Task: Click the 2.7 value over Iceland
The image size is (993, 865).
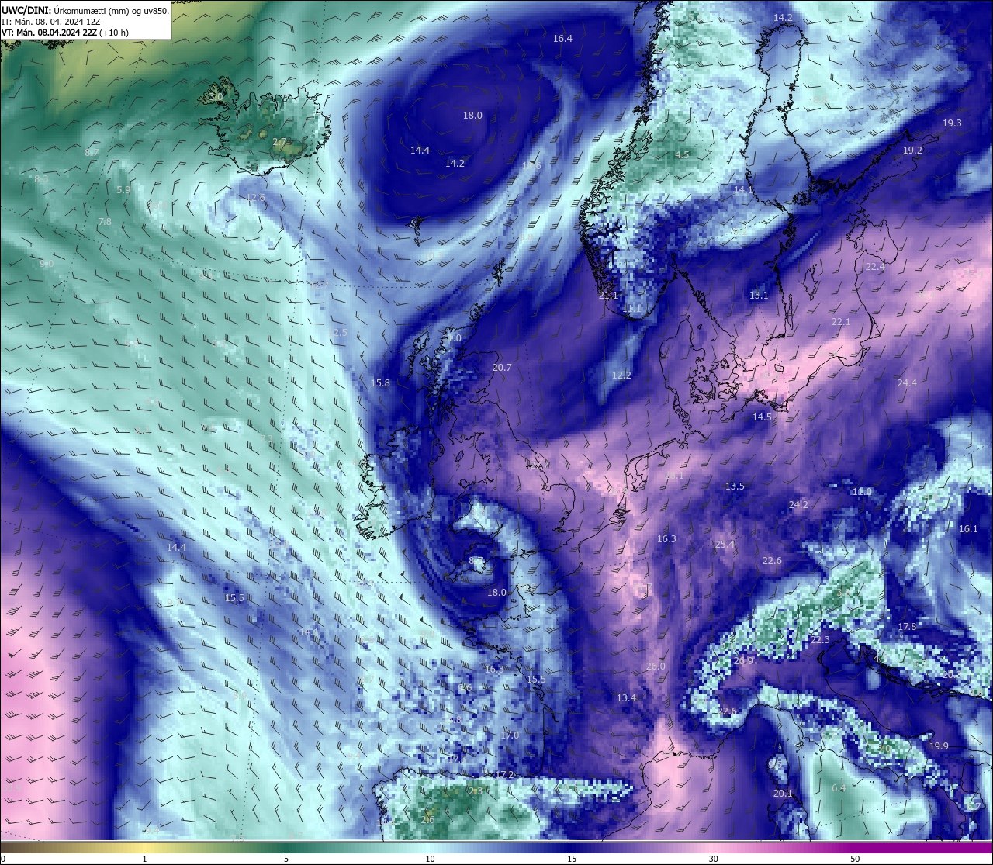Action: 279,142
